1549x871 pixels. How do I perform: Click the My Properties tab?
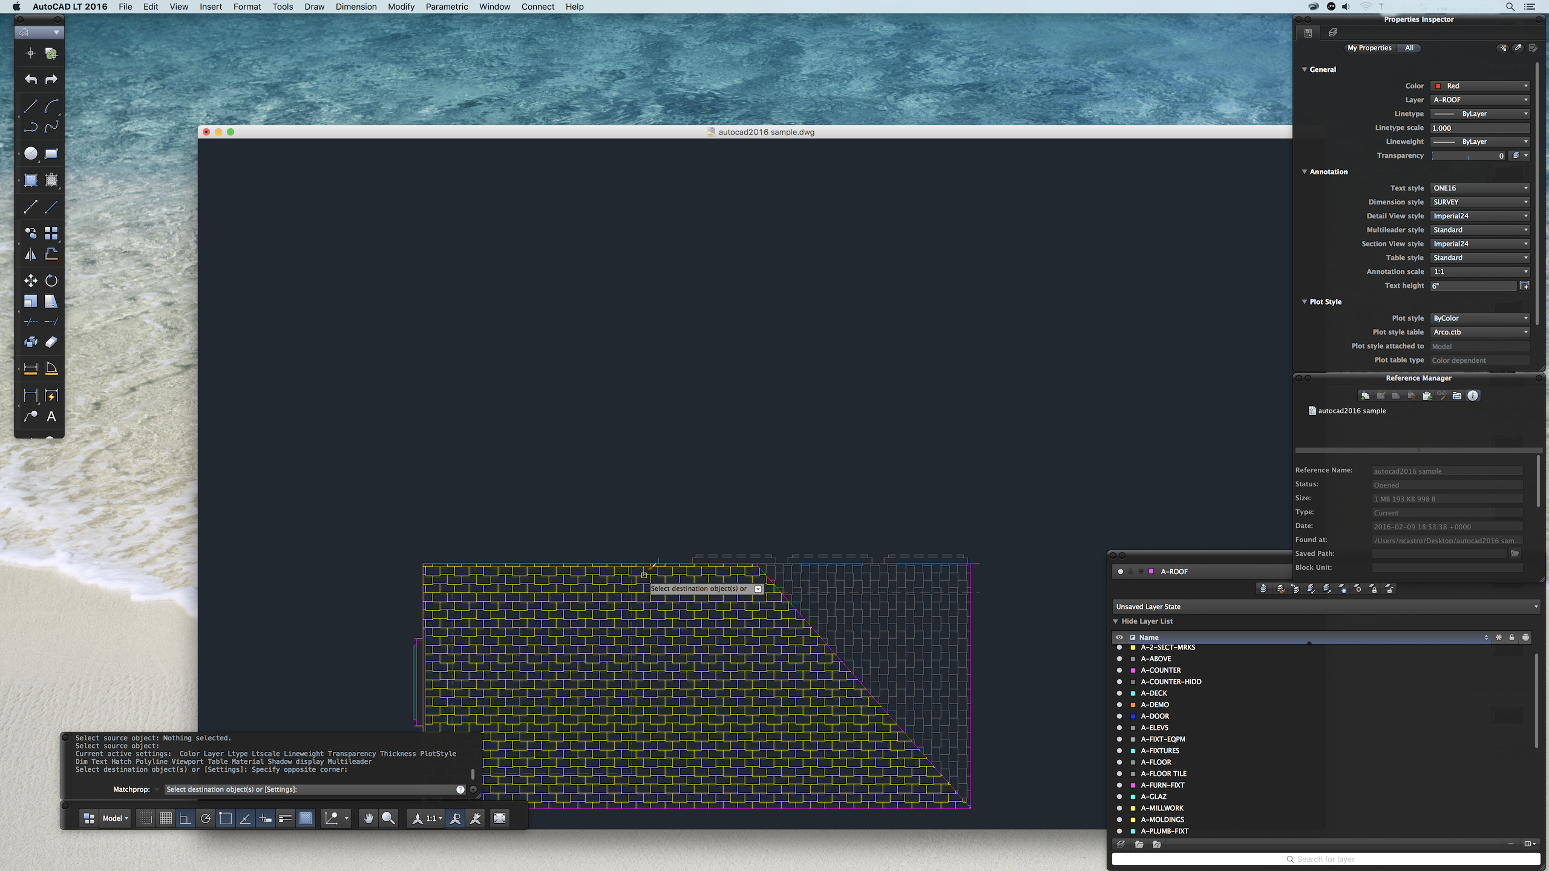coord(1369,48)
